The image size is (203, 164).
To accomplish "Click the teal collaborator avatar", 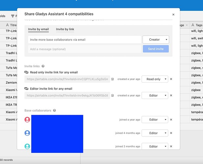I will click(27, 146).
